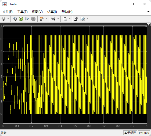Expand dropdown arrow beside zoom tool
This screenshot has width=151, height=136.
coord(58,19)
